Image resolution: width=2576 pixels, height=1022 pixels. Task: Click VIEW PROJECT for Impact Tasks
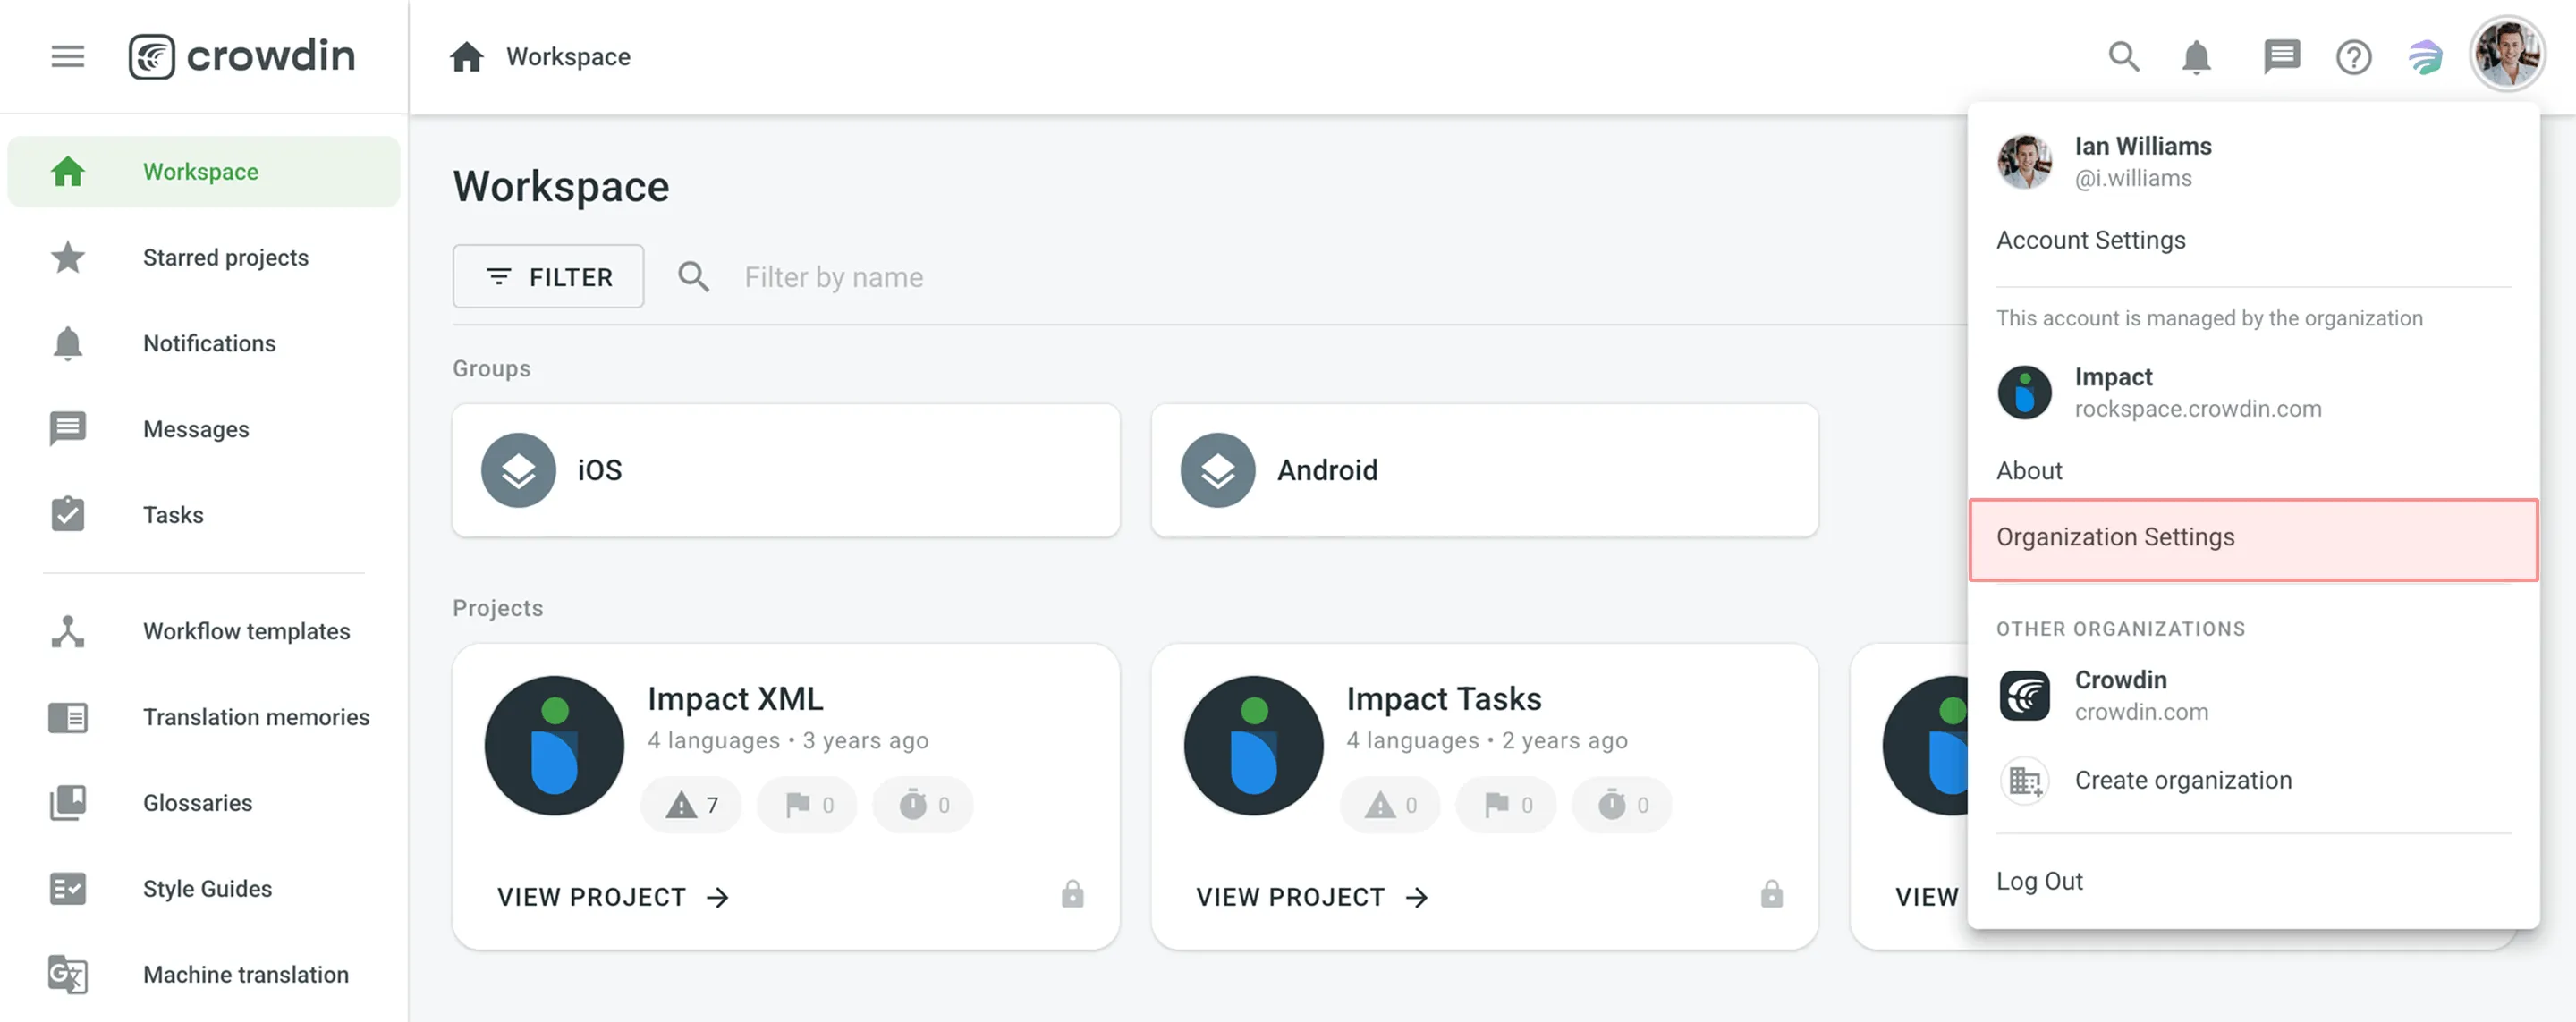tap(1311, 896)
